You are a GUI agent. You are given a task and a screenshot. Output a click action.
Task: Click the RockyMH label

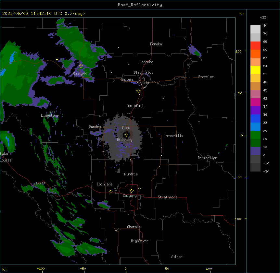click(80, 74)
